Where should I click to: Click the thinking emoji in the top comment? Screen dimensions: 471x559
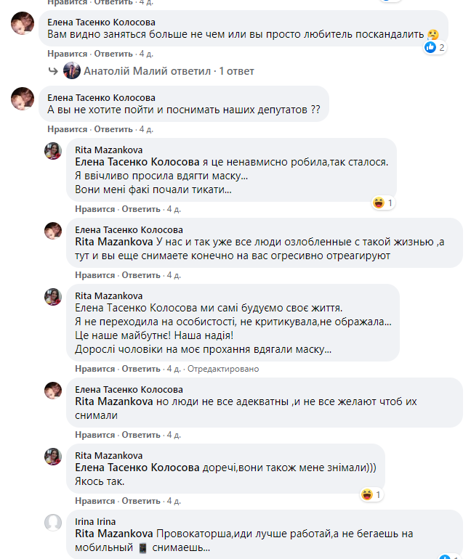point(433,34)
